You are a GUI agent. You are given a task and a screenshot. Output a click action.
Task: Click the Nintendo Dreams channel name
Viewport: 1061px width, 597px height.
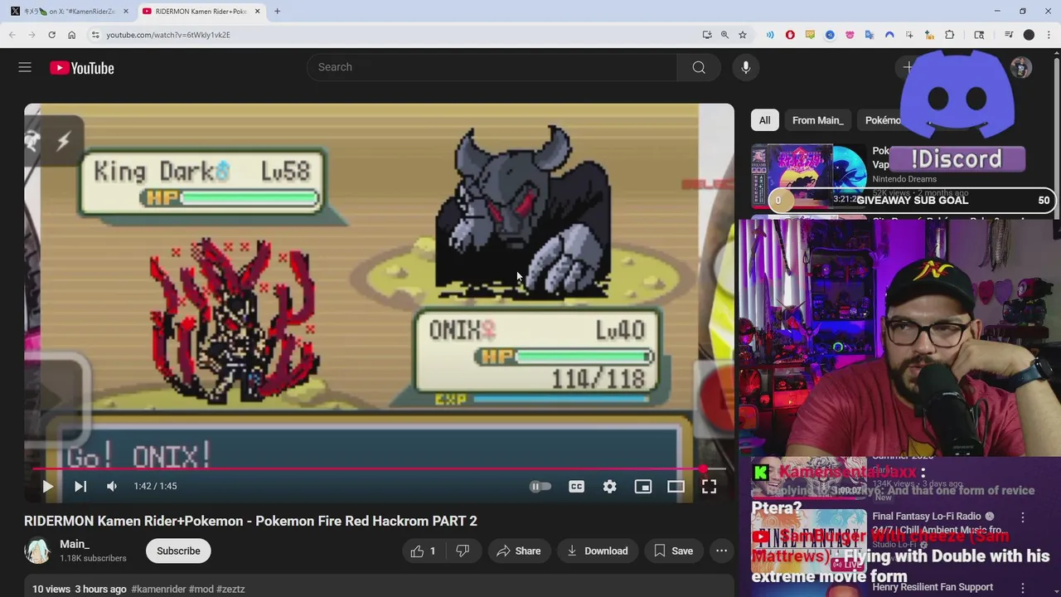click(x=904, y=179)
